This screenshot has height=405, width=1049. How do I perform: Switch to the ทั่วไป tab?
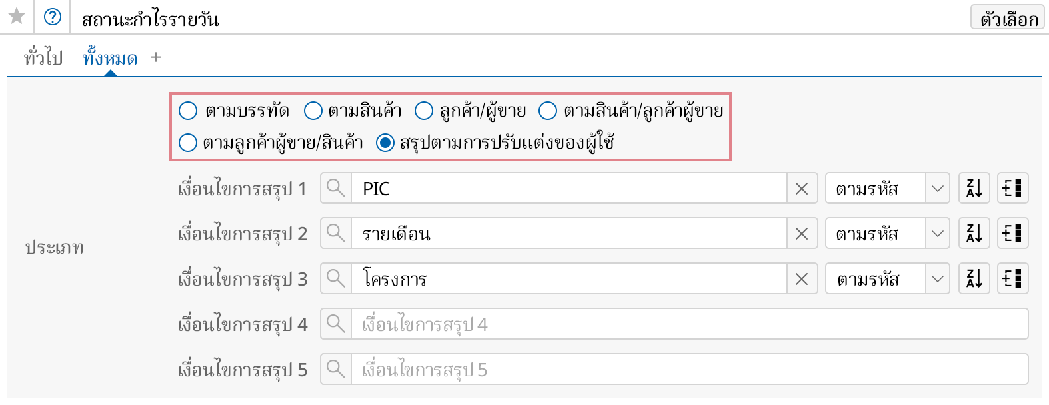(x=43, y=58)
